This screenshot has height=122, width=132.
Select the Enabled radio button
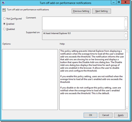pyautogui.click(x=4, y=24)
